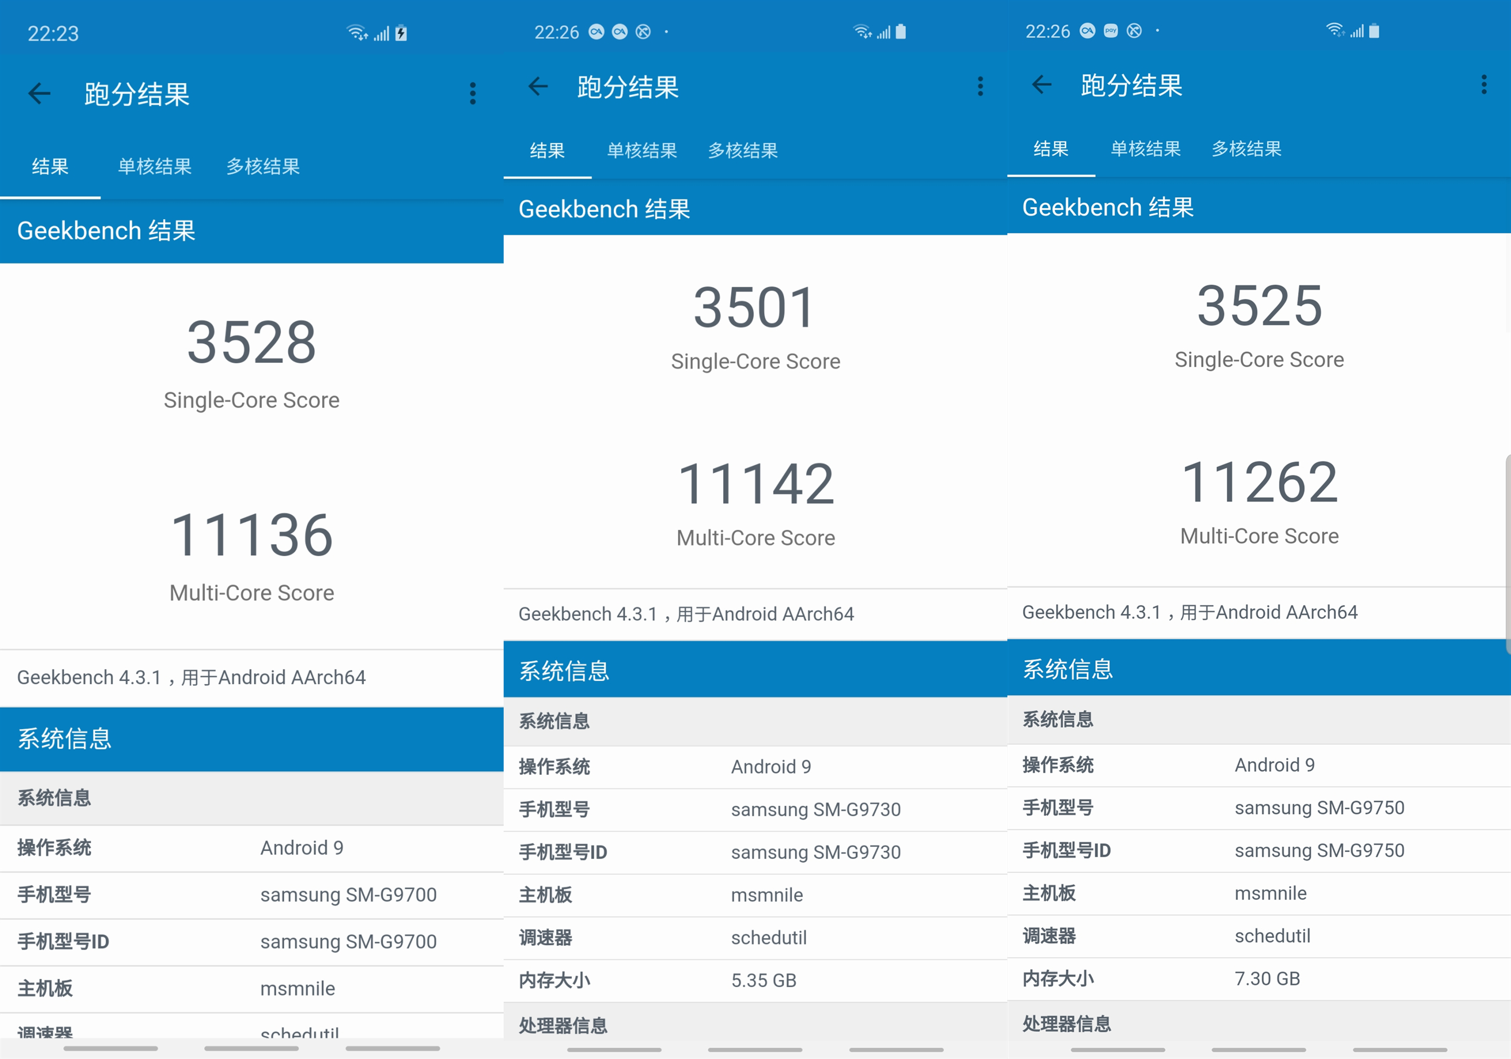Open overflow menu on SM-G9700 screen
The image size is (1511, 1059).
[x=473, y=93]
